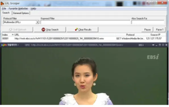Click the Source IP column header
The height and width of the screenshot is (107, 169).
coord(155,35)
